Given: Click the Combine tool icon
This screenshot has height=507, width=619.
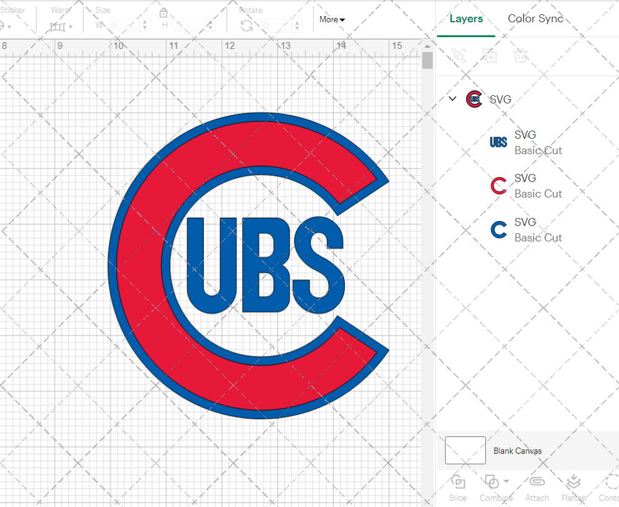Looking at the screenshot, I should 491,482.
